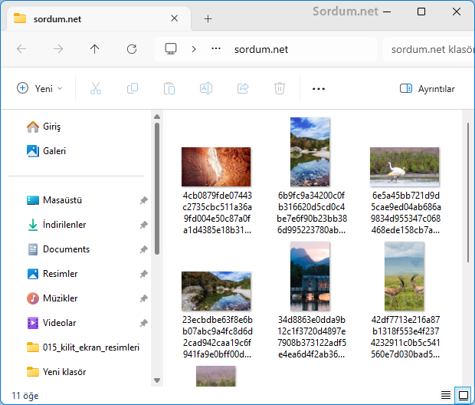475x405 pixels.
Task: Open İndirilenler in the sidebar
Action: coord(64,225)
